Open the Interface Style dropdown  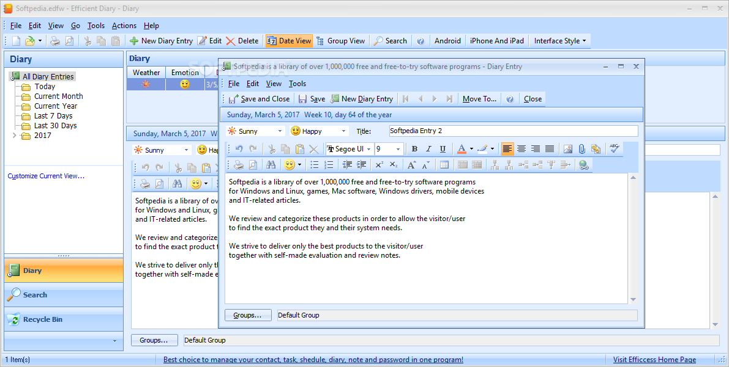click(560, 41)
